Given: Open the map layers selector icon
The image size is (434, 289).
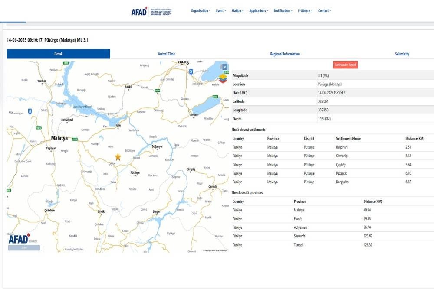Looking at the screenshot, I should (x=223, y=78).
